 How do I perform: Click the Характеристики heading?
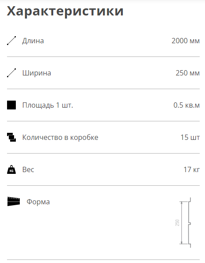(65, 11)
